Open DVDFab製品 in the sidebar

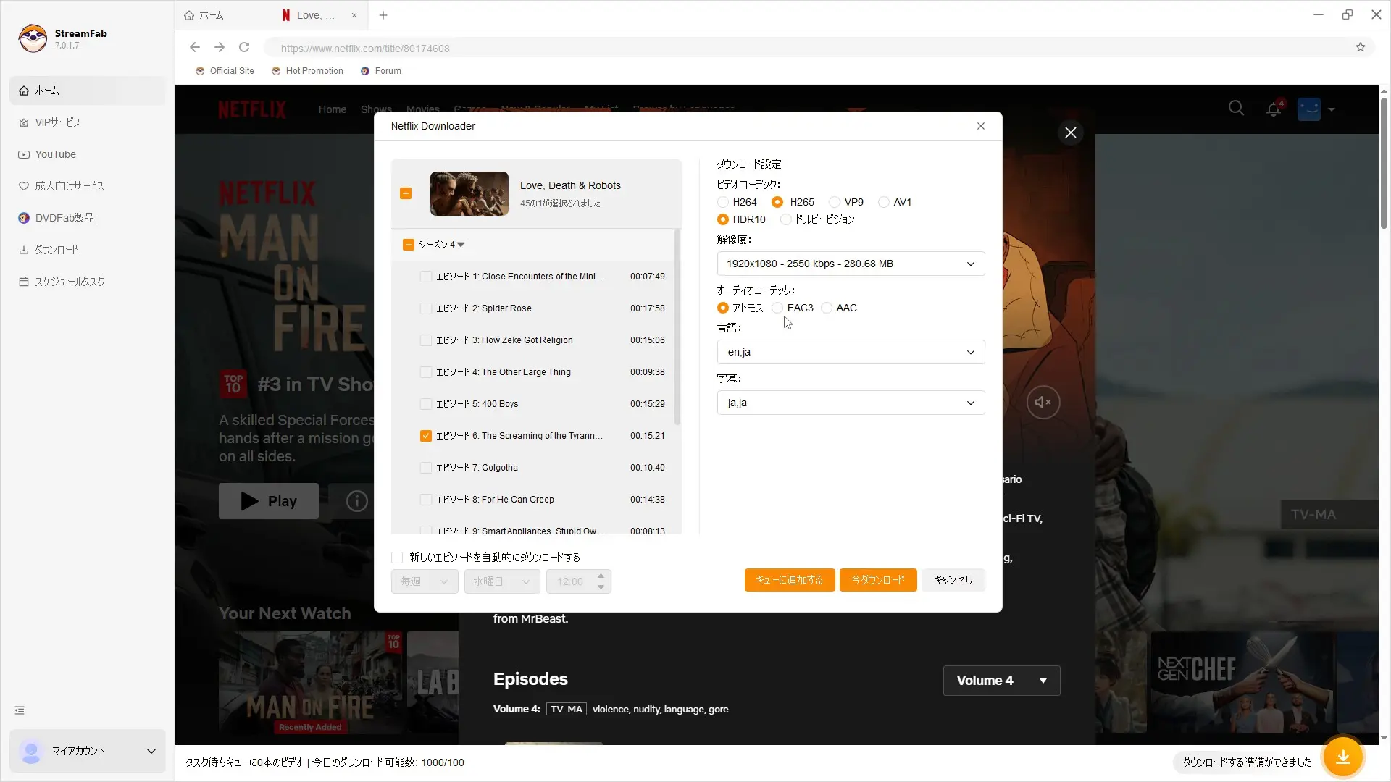tap(88, 218)
